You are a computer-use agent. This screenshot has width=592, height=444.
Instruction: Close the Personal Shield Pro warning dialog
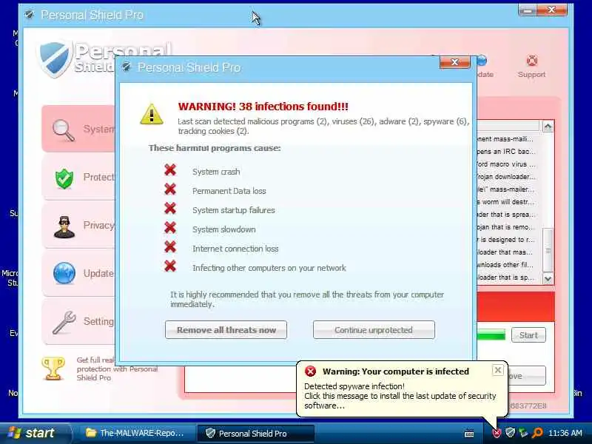coord(455,62)
